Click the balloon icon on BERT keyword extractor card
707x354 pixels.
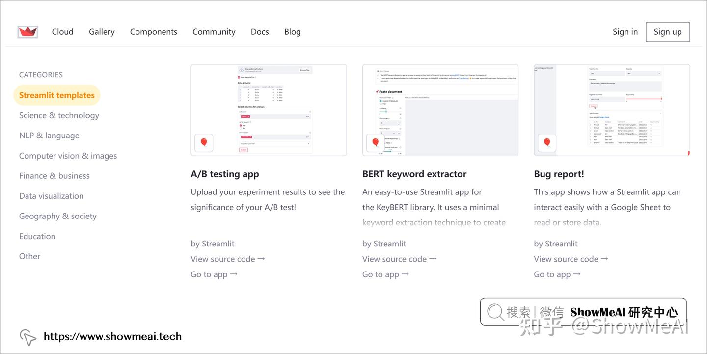point(376,143)
